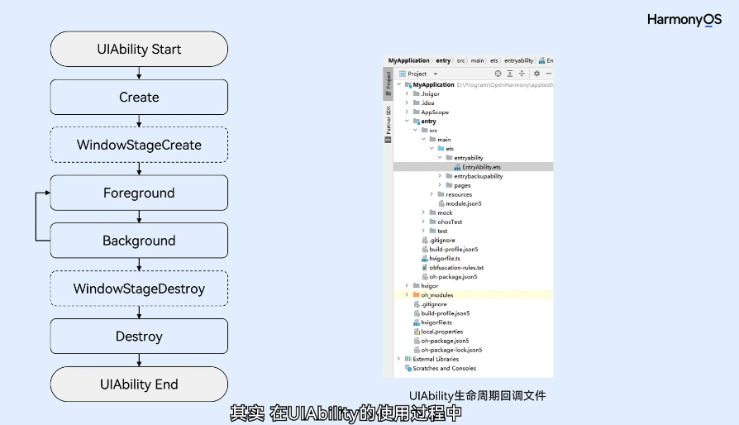
Task: Click the Collapse All icon in Project toolbar
Action: tap(522, 74)
